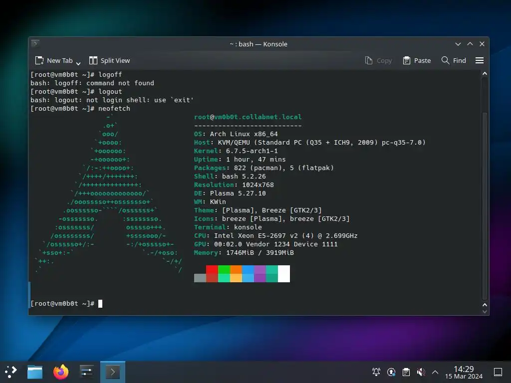Click the 'Kernel: 6.7.5-arch1-1' line
511x383 pixels.
[236, 151]
